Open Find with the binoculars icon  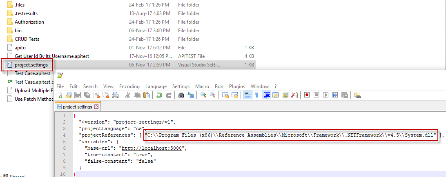[x=181, y=95]
